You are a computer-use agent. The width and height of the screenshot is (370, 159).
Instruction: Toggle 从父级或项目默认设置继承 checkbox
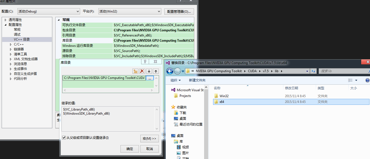click(64, 138)
